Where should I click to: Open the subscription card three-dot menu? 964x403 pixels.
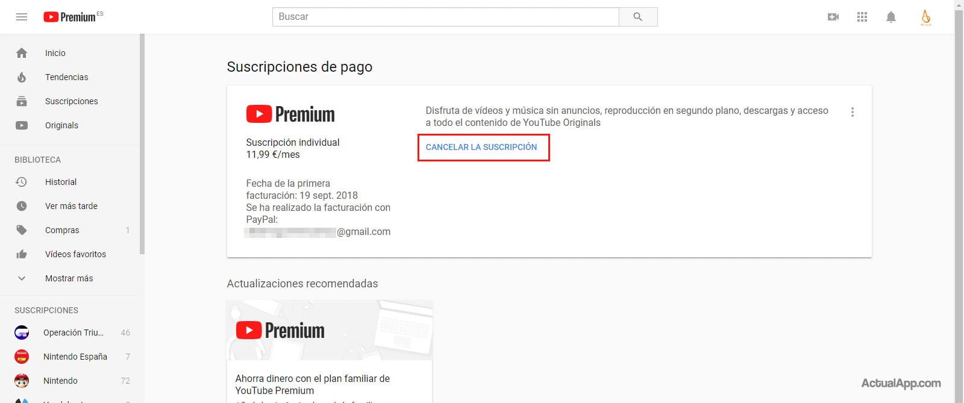(852, 112)
